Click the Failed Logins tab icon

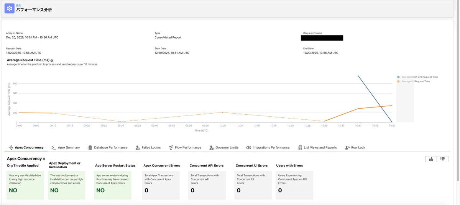tap(138, 147)
